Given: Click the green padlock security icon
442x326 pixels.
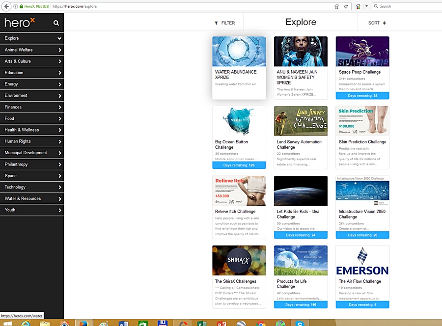Looking at the screenshot, I should [21, 6].
